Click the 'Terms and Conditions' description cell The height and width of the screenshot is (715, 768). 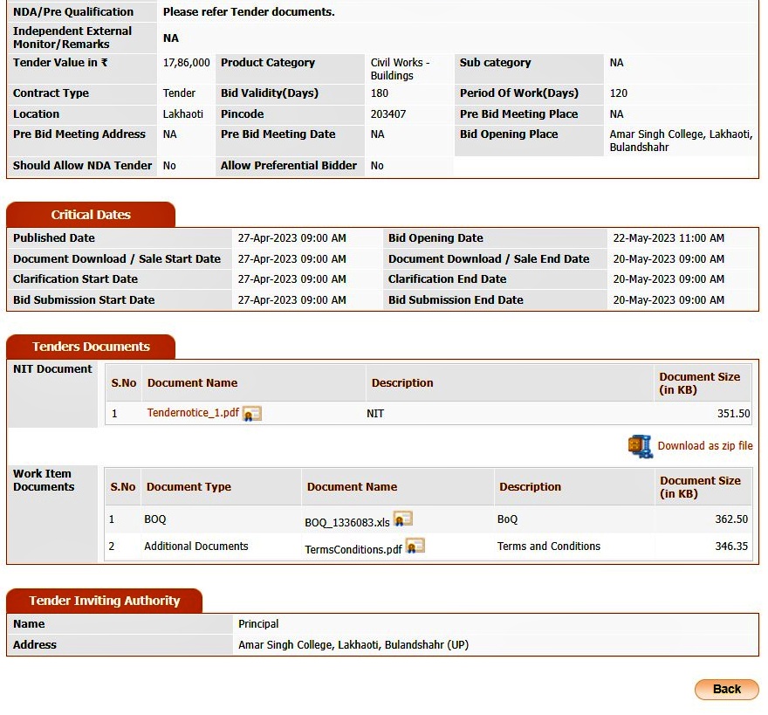point(549,546)
